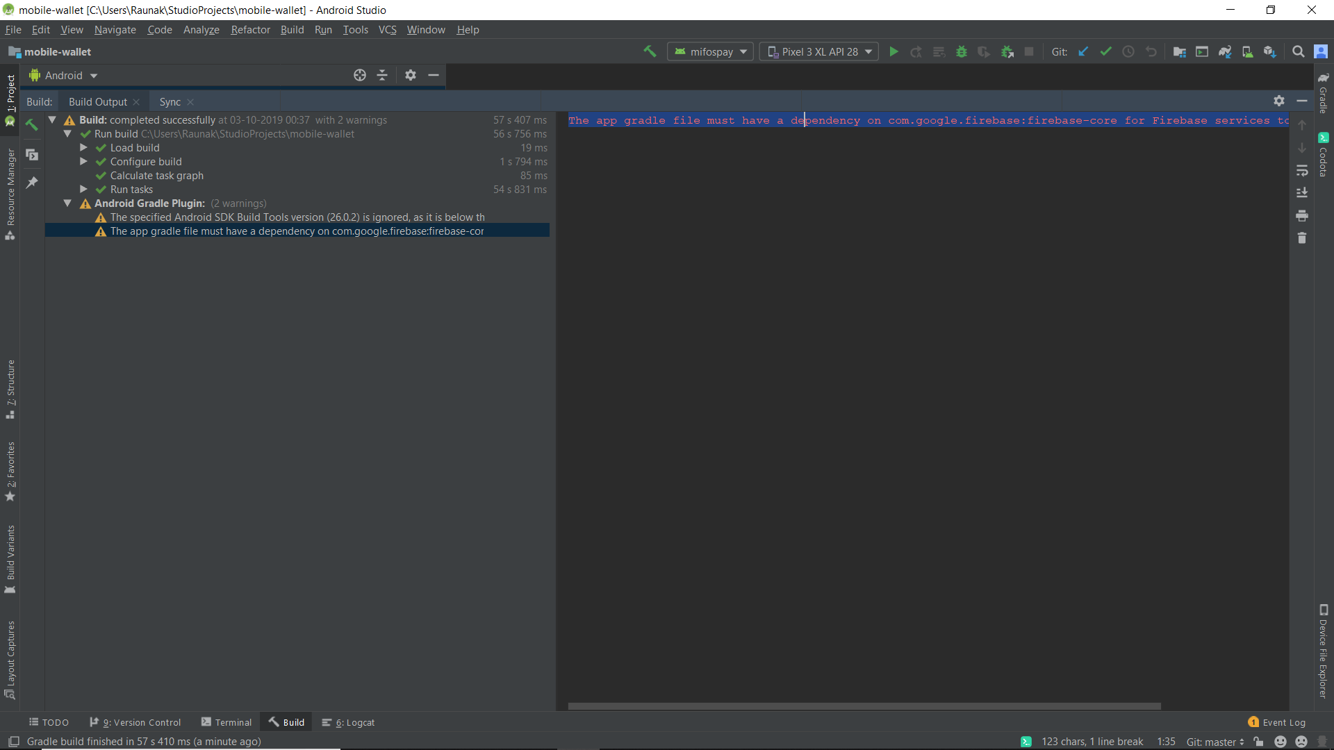Toggle pin tab icon in Build panel
Image resolution: width=1334 pixels, height=750 pixels.
(32, 183)
